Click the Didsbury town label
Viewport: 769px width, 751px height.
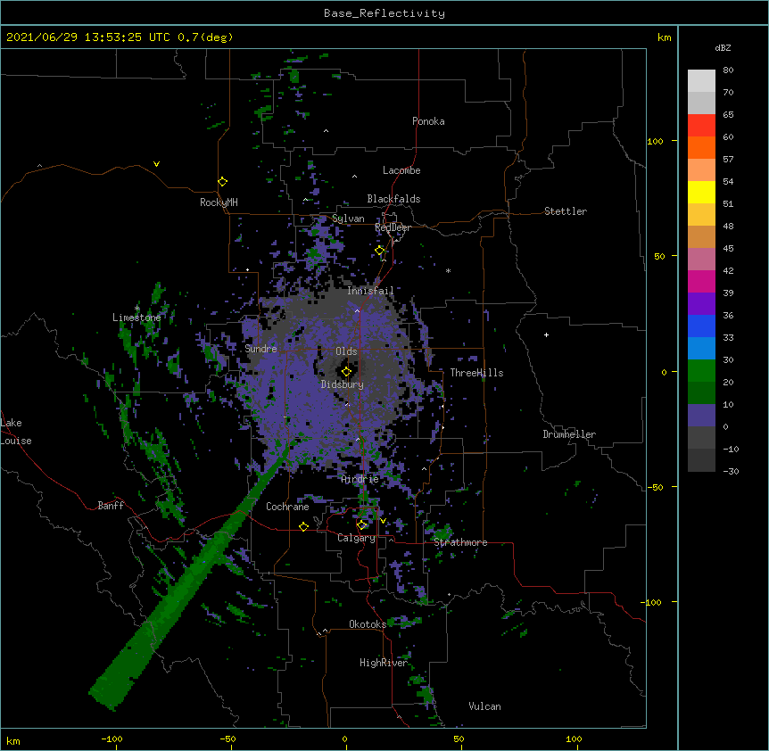[343, 384]
